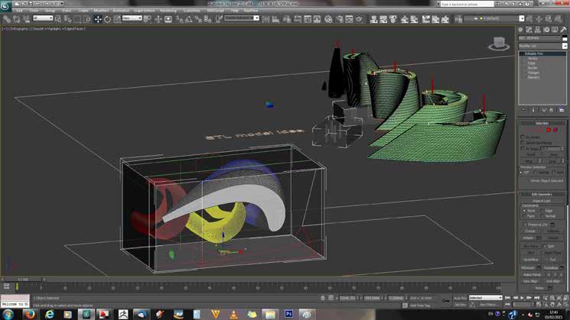Enable the Ignore Backfacing checkbox

[x=523, y=143]
